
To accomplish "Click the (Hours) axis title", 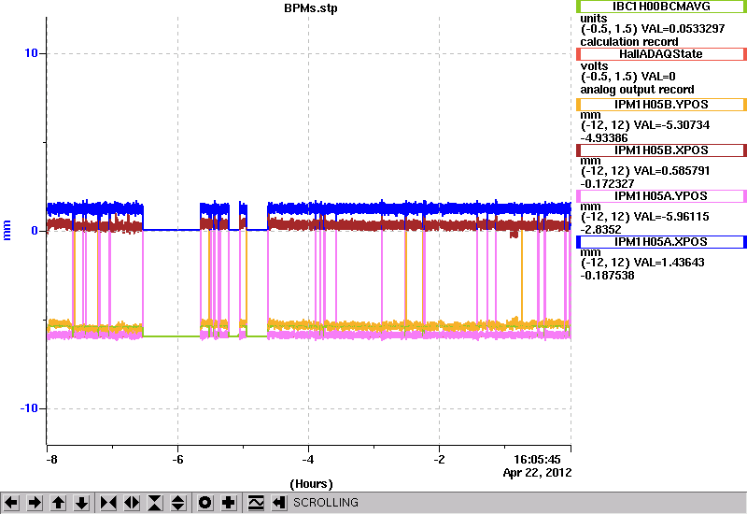I will point(311,484).
